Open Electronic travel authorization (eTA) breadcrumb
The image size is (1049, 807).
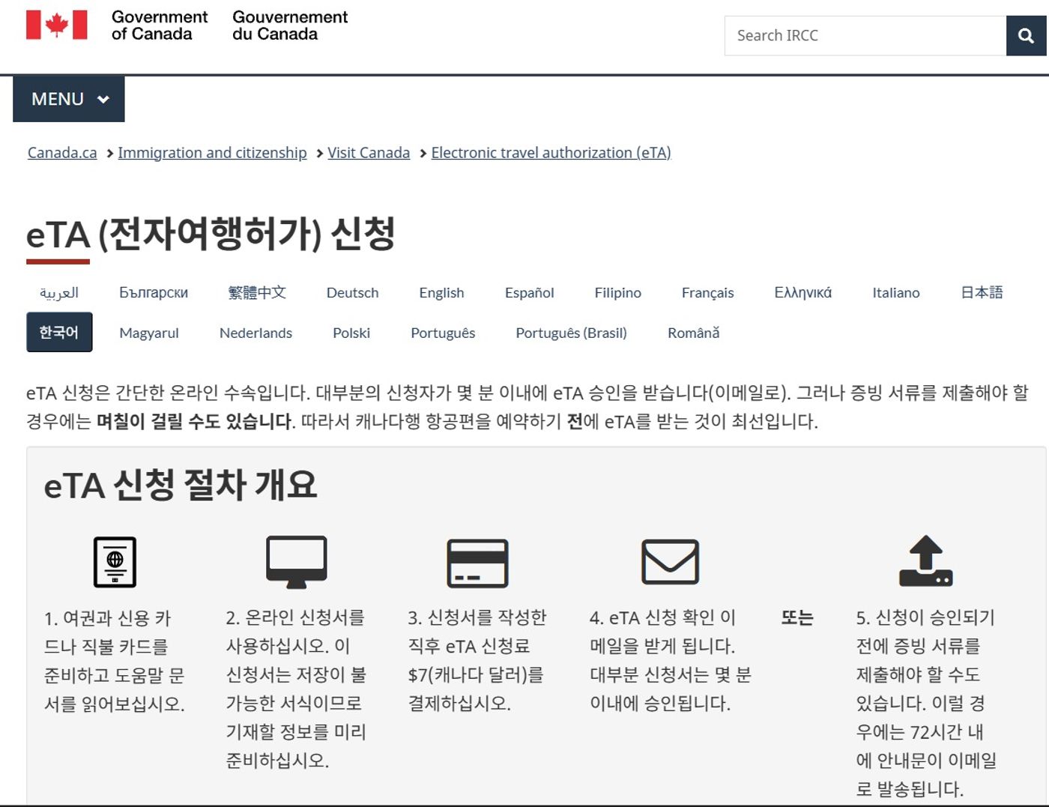[x=551, y=153]
